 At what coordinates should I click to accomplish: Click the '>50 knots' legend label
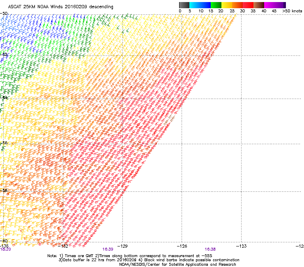click(x=292, y=11)
